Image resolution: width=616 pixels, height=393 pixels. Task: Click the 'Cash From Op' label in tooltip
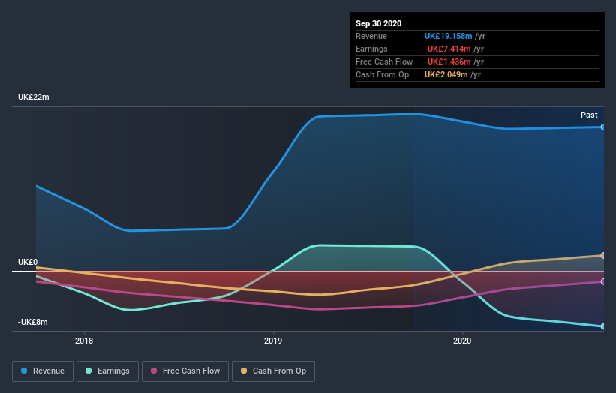pyautogui.click(x=382, y=74)
